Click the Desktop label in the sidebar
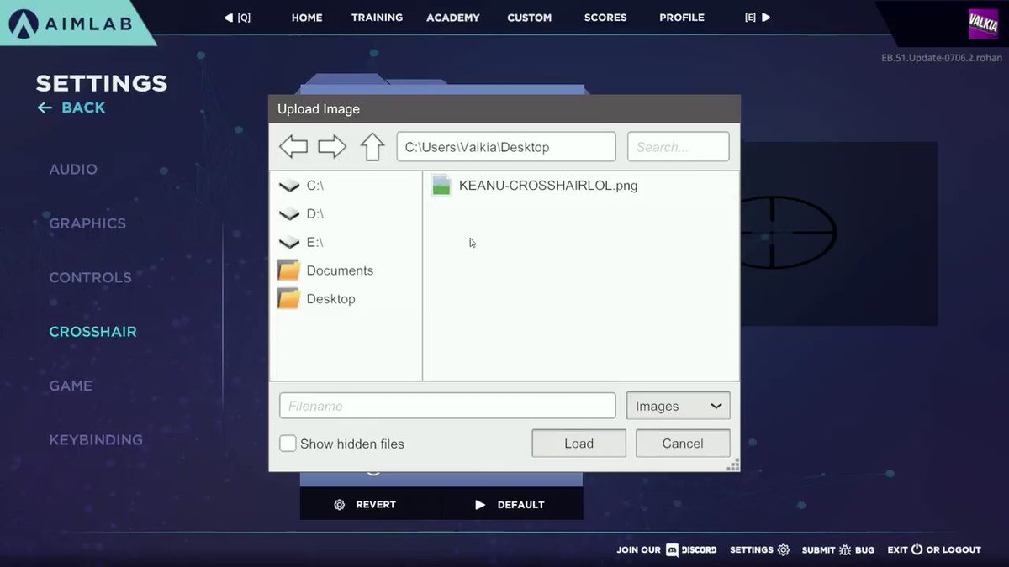Screen dimensions: 1009x567 pyautogui.click(x=330, y=299)
